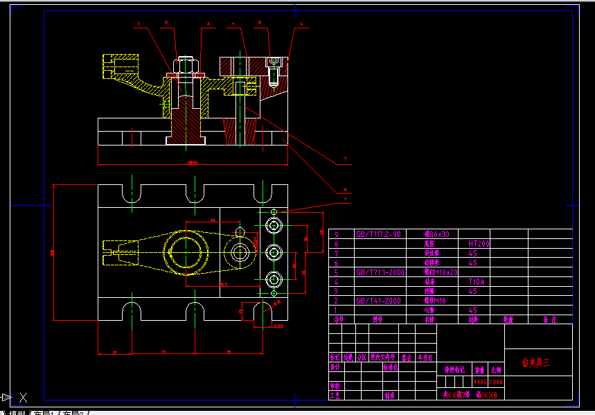Select the GB/T117.2-98 standard cell
This screenshot has height=415, width=595.
click(x=378, y=234)
